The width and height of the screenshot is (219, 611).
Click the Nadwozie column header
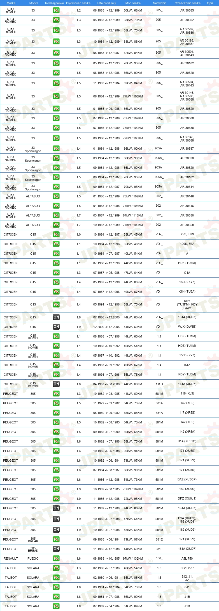tap(160, 3)
